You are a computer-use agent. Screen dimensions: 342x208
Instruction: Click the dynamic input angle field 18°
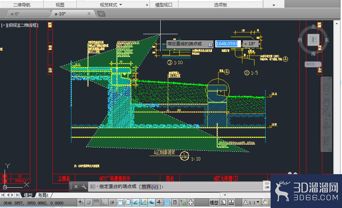250,44
